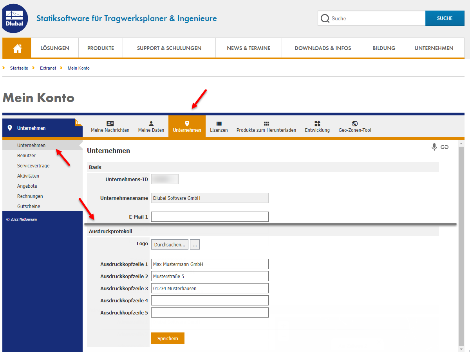Select Rechnungen in the sidebar

pyautogui.click(x=30, y=196)
